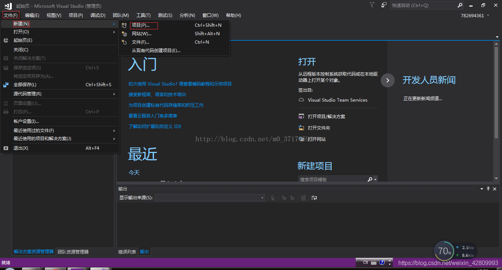Open 为项目创建私有代码存储库 link
502x270 pixels.
(166, 105)
